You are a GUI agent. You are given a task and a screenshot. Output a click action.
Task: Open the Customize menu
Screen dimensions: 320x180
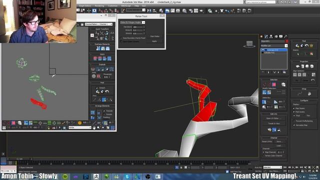112,6
